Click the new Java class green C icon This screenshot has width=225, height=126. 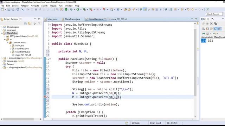[118, 9]
